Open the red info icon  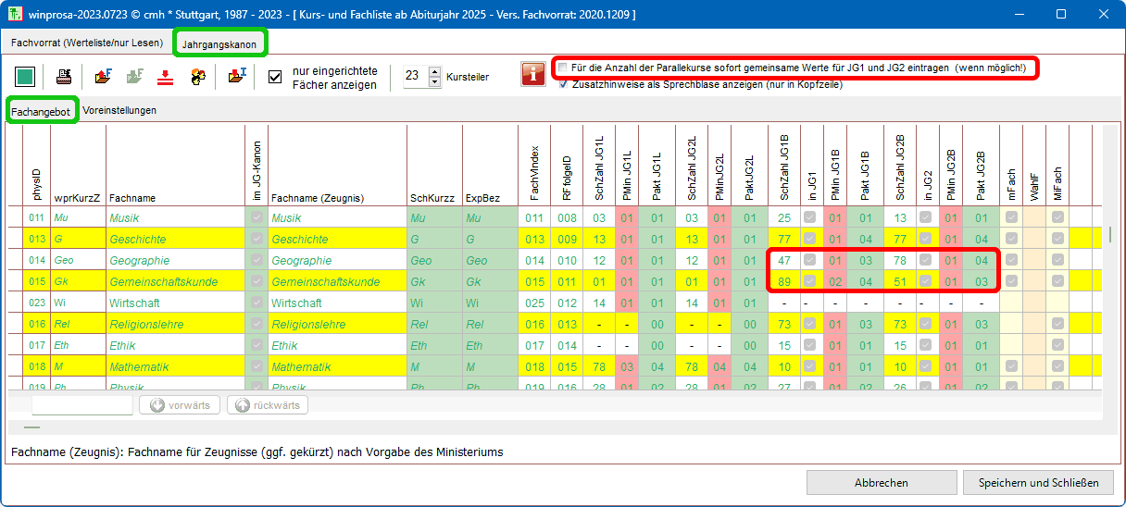pos(533,74)
